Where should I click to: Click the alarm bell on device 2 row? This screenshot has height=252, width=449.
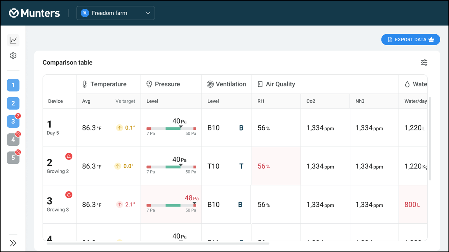(69, 156)
